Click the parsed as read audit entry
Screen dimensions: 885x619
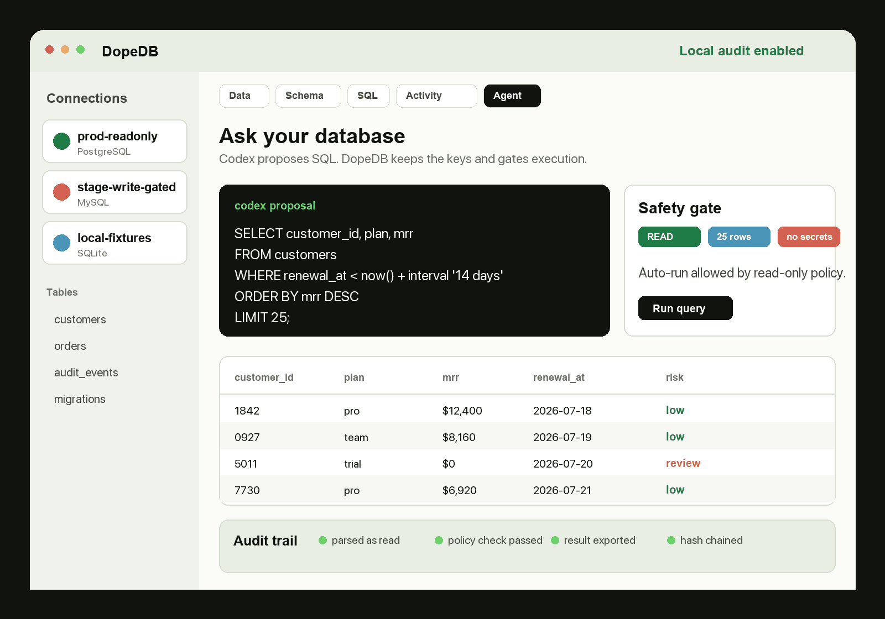pos(366,540)
